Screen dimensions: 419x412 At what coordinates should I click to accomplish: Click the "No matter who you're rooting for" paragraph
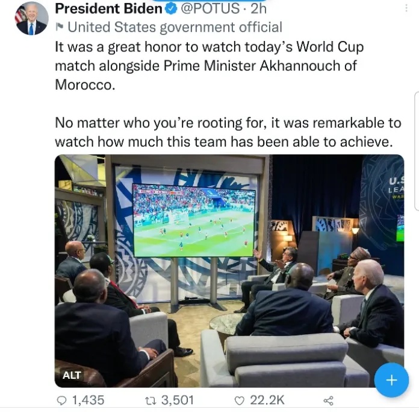coord(228,132)
